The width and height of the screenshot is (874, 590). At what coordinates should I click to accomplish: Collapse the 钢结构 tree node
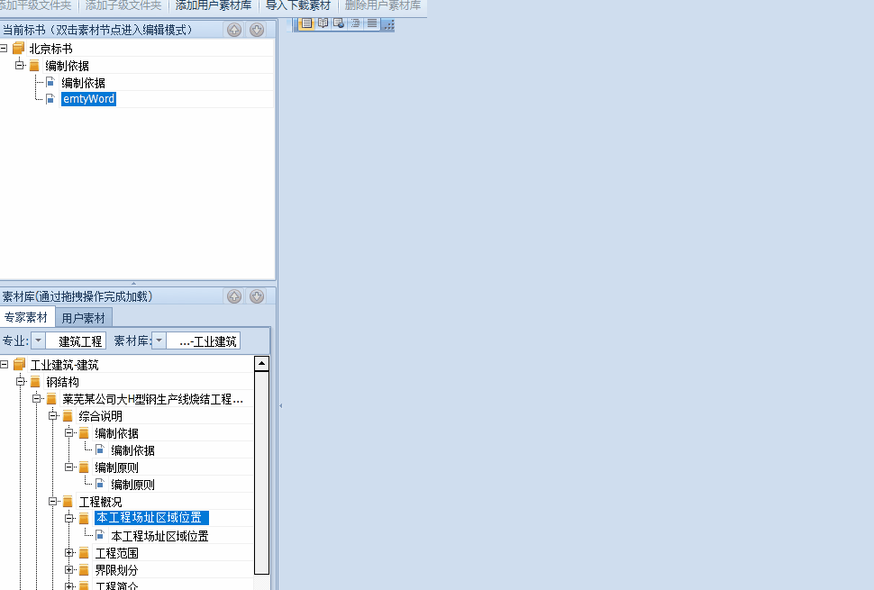point(21,382)
